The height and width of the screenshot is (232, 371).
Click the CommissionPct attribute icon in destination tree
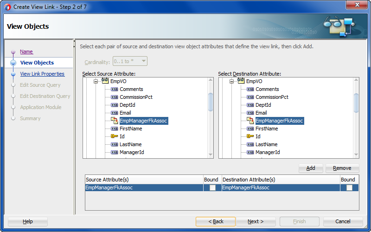pos(250,97)
